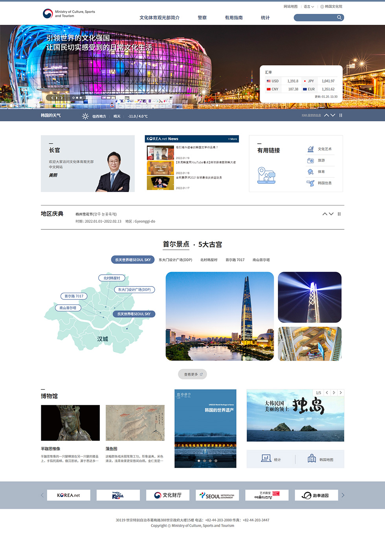Open the 旅游 camera icon link
Image resolution: width=385 pixels, height=536 pixels.
click(310, 161)
